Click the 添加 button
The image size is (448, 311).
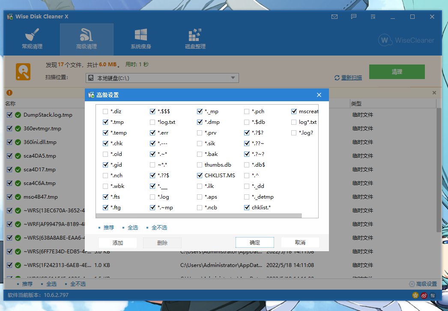click(x=118, y=243)
